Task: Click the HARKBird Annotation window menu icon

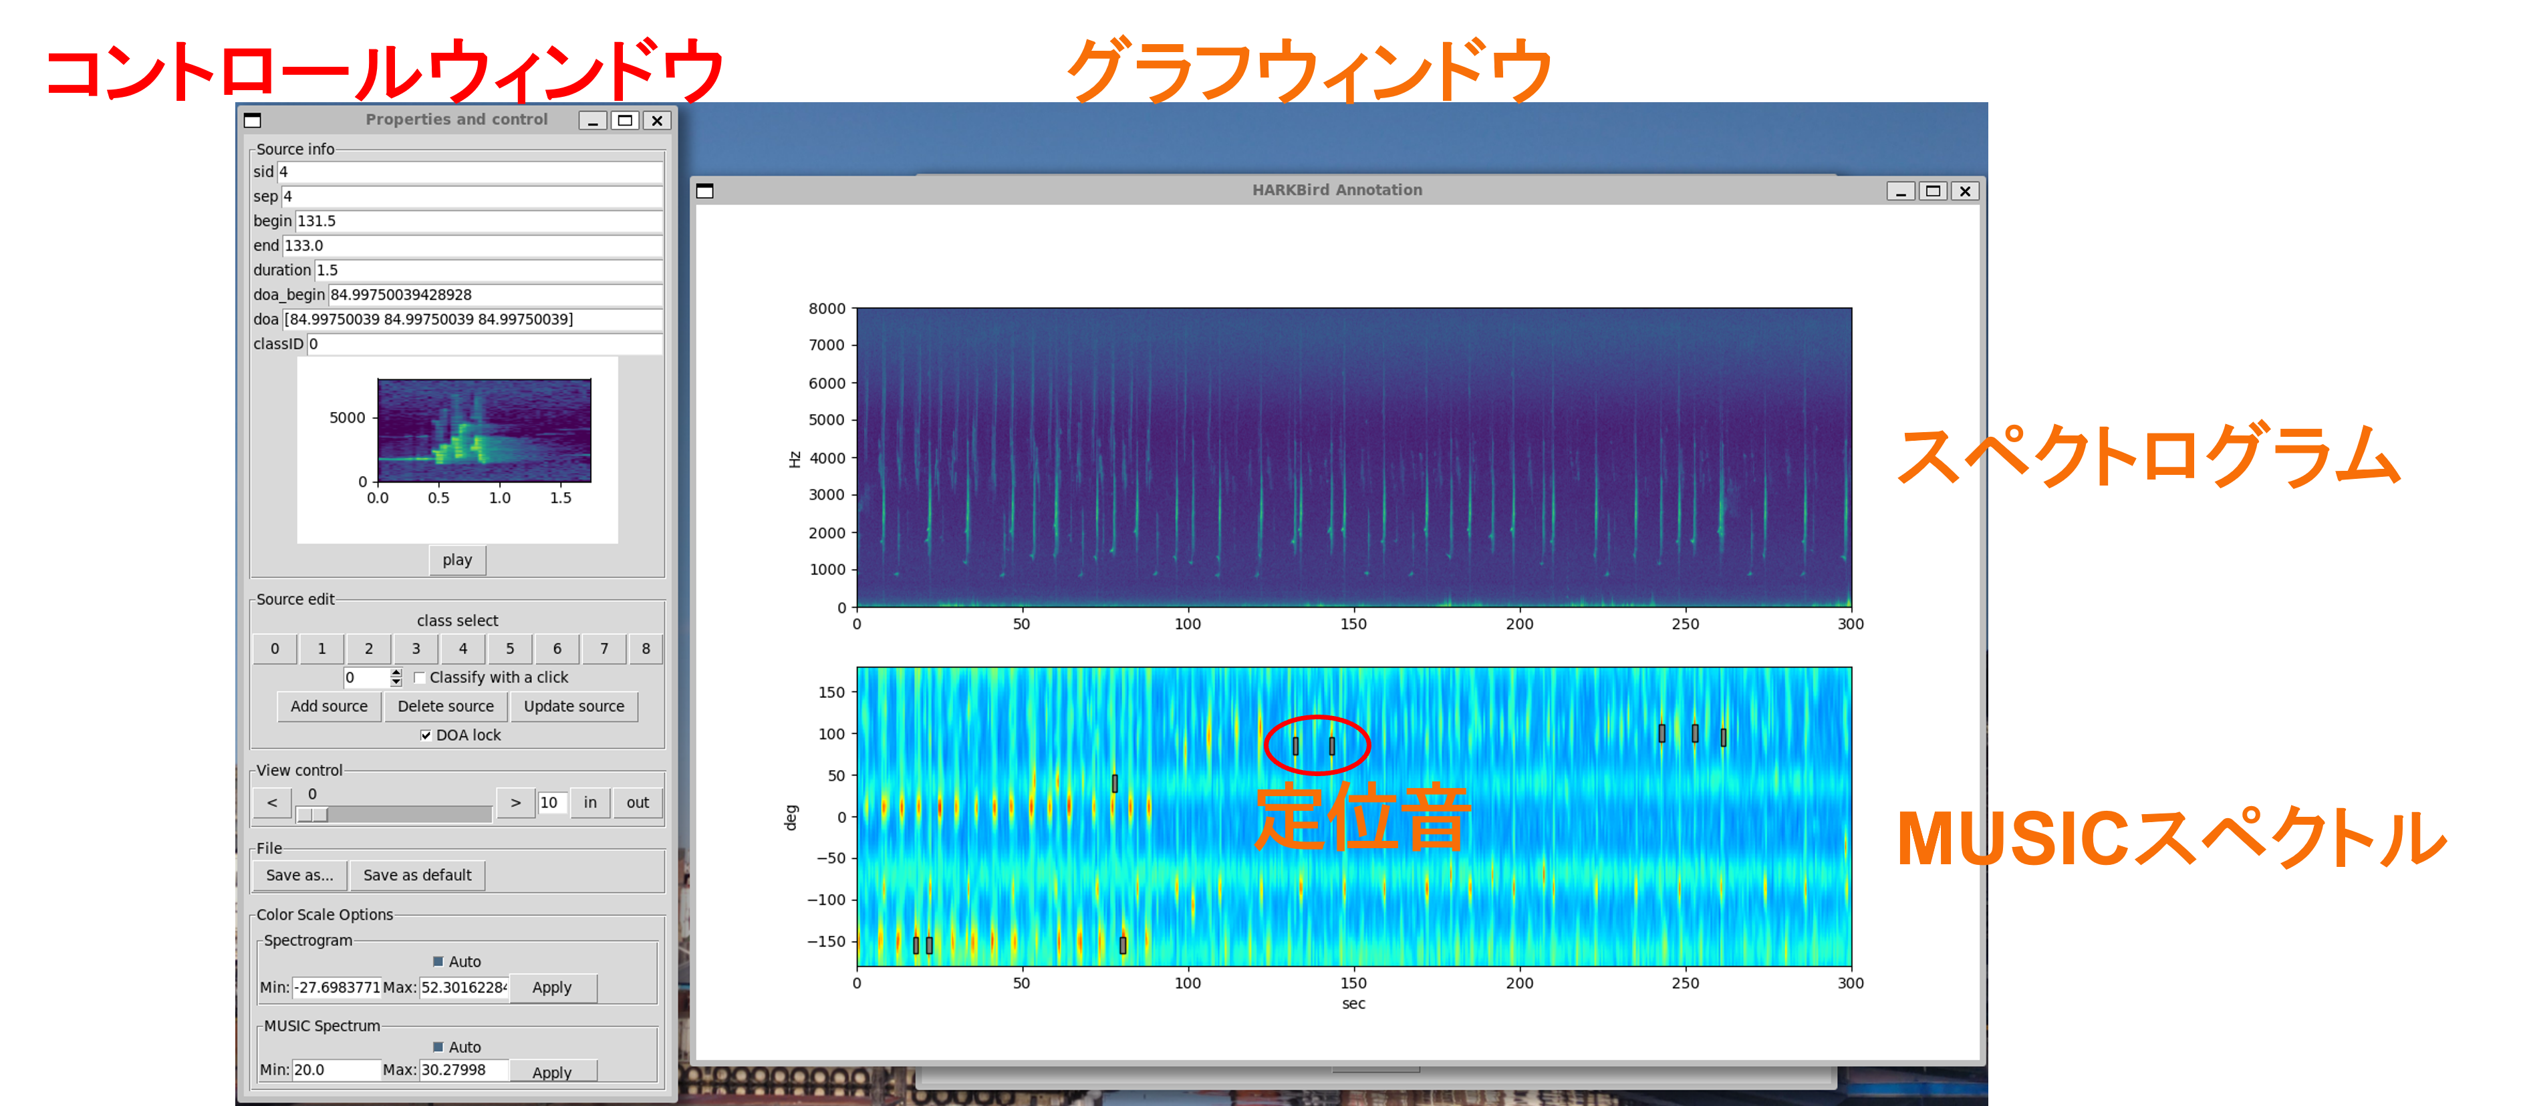Action: pyautogui.click(x=704, y=191)
